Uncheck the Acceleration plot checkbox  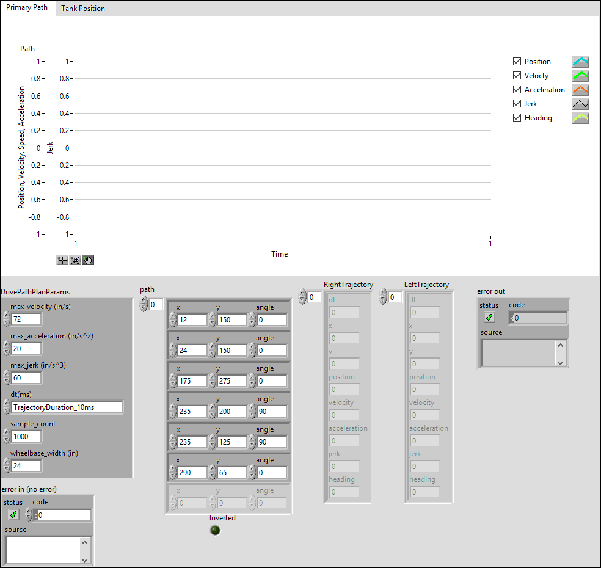coord(517,89)
